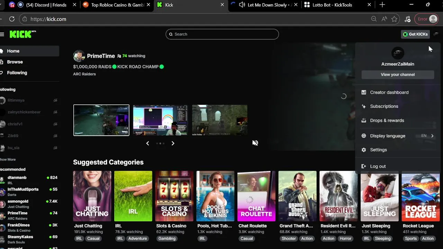Go to Home in sidebar
This screenshot has width=443, height=249.
click(x=29, y=51)
